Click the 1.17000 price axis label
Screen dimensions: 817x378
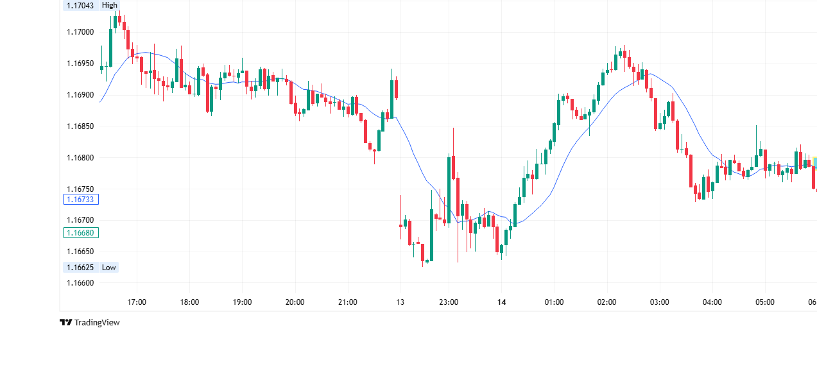coord(80,32)
